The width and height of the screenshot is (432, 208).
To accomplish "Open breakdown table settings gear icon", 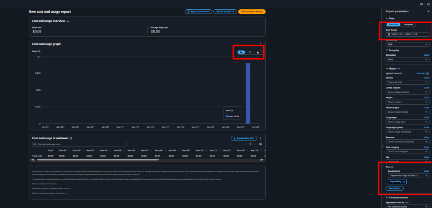I will [x=260, y=144].
